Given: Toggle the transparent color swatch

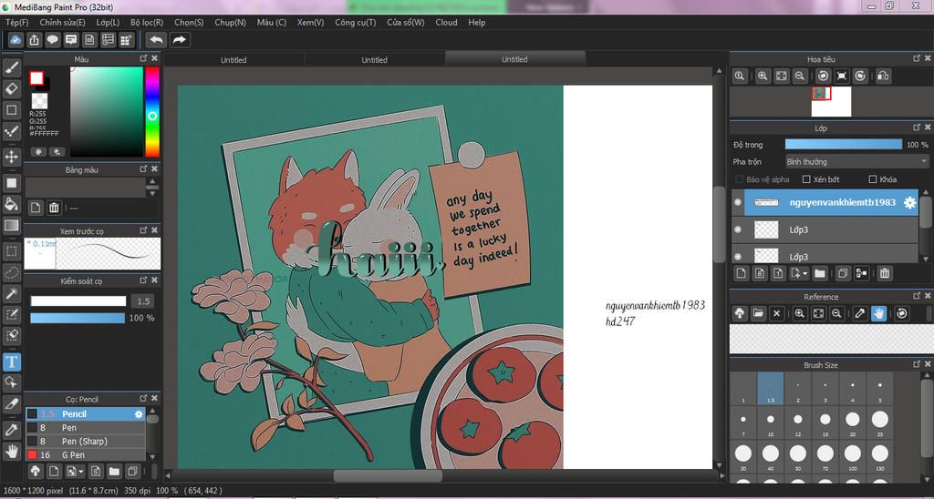Looking at the screenshot, I should click(x=38, y=100).
